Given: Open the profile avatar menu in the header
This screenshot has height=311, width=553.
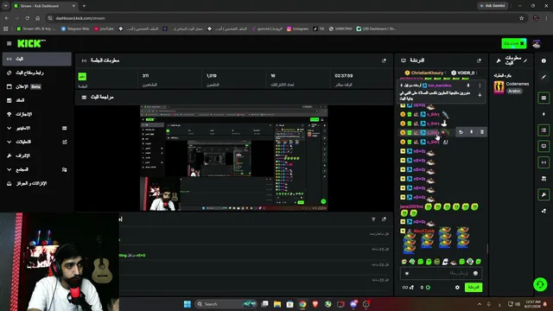Looking at the screenshot, I should (537, 44).
